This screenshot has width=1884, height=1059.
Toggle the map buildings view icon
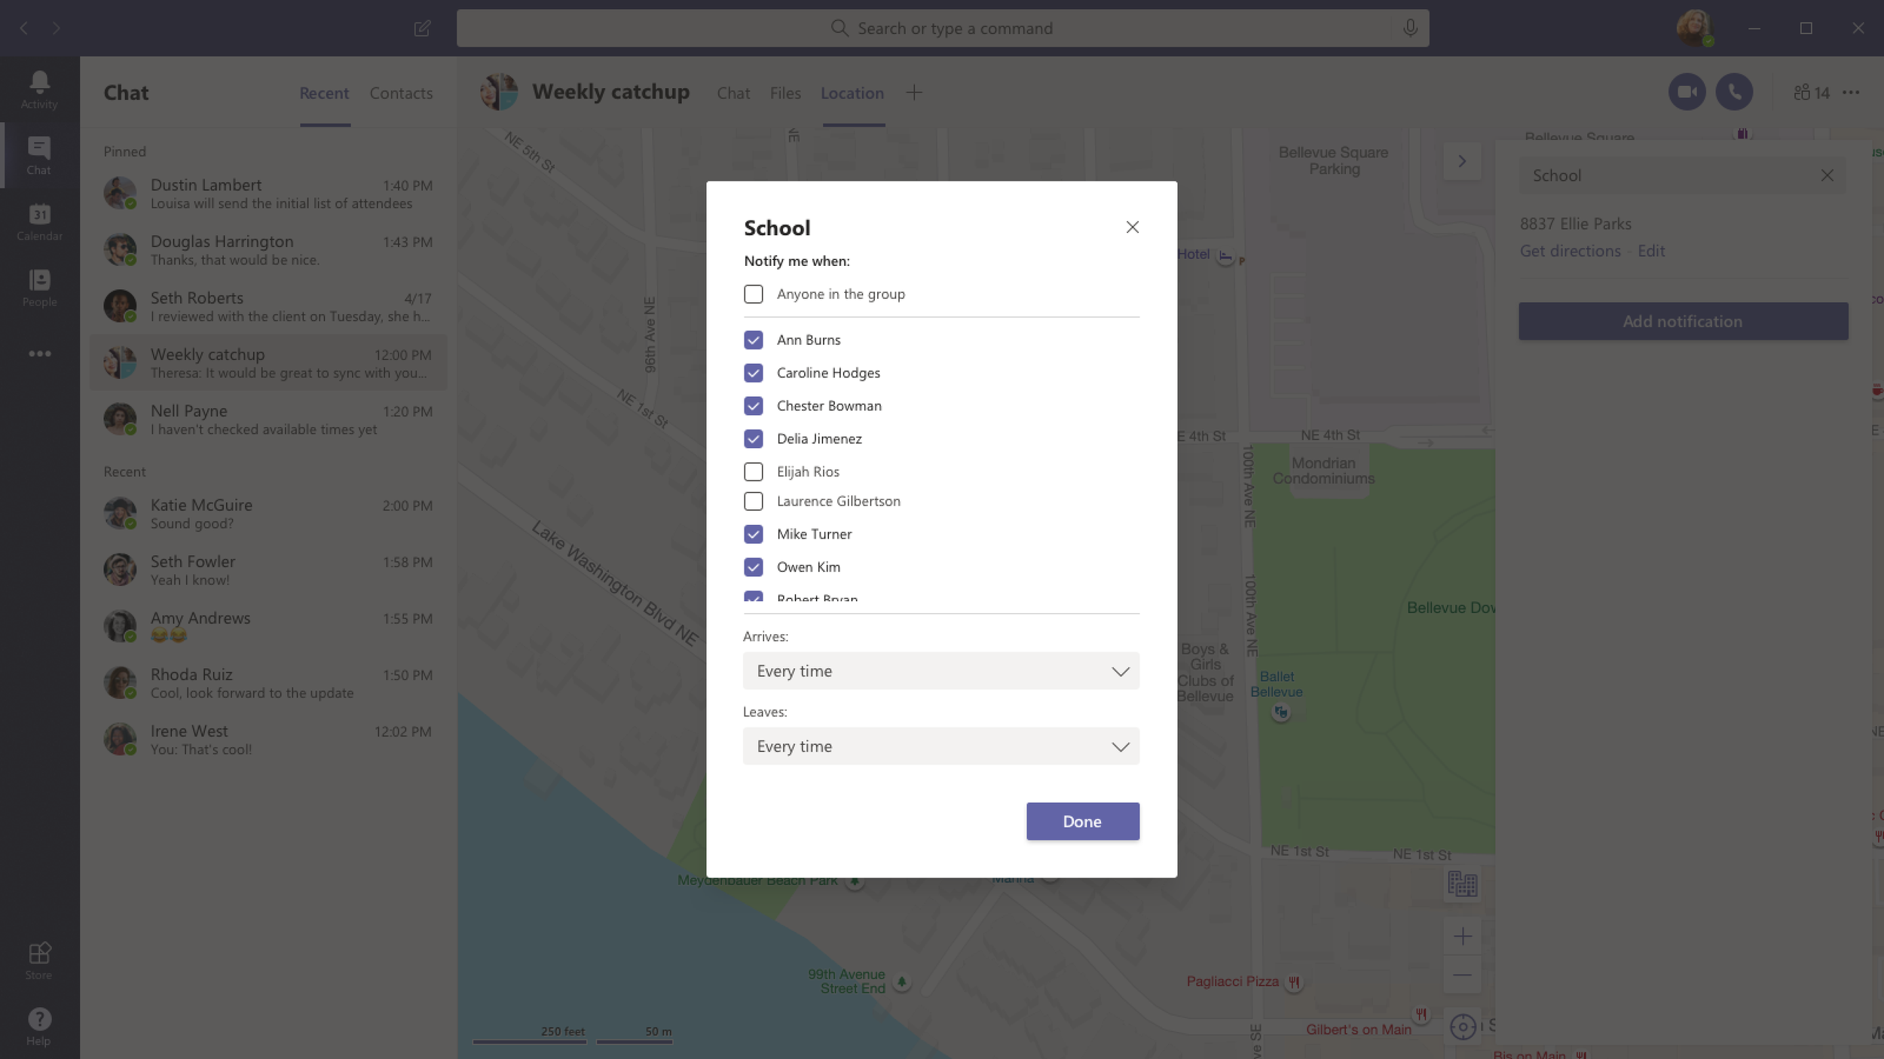[x=1463, y=884]
